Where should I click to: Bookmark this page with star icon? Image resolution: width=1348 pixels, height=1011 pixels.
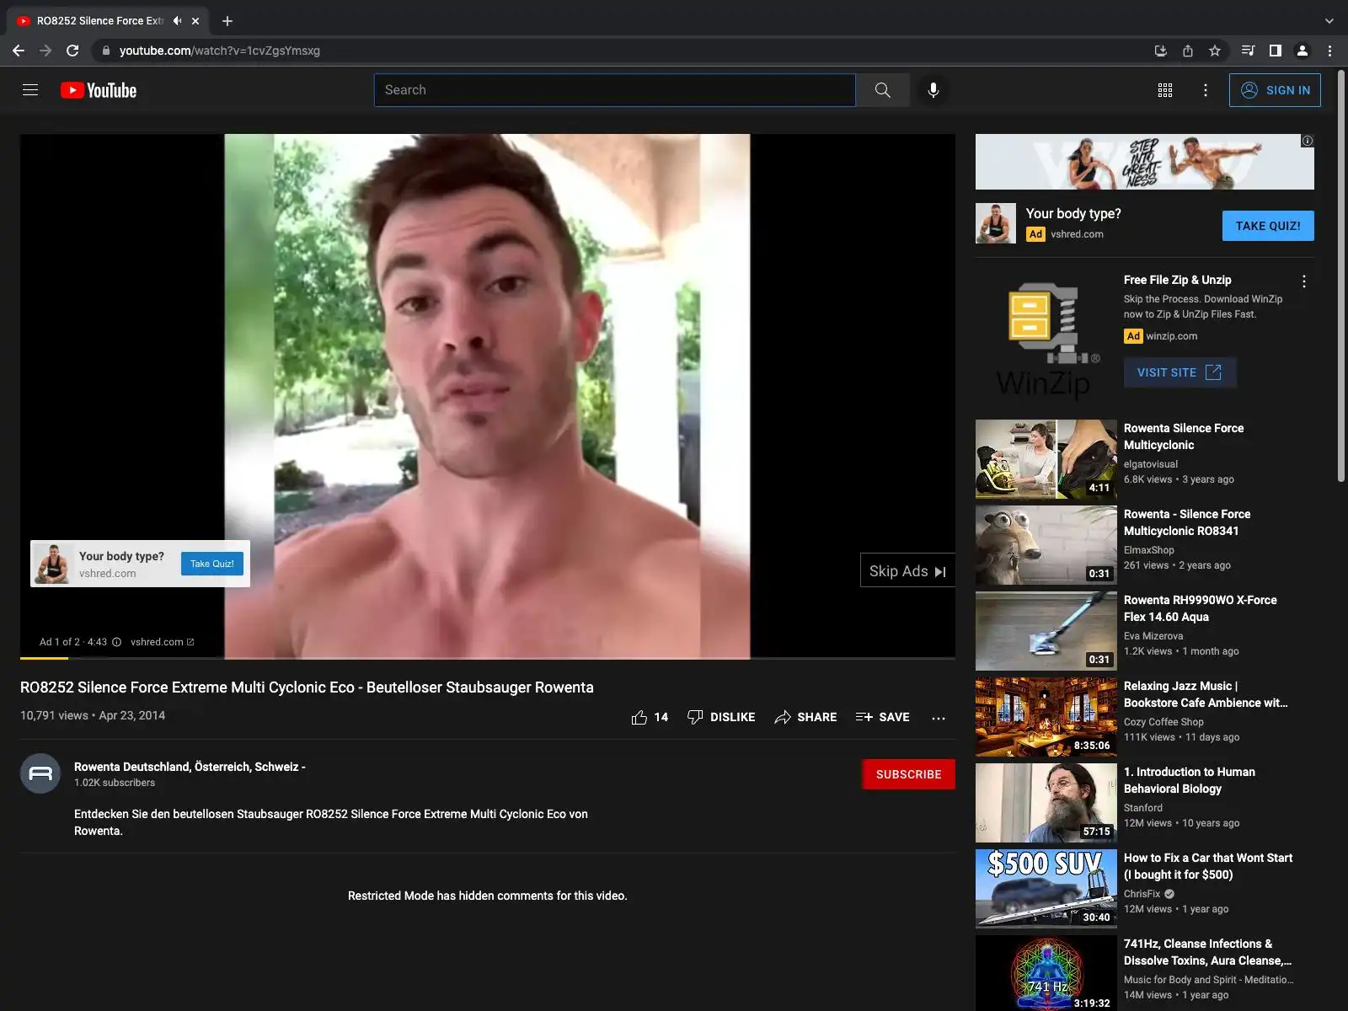point(1215,51)
